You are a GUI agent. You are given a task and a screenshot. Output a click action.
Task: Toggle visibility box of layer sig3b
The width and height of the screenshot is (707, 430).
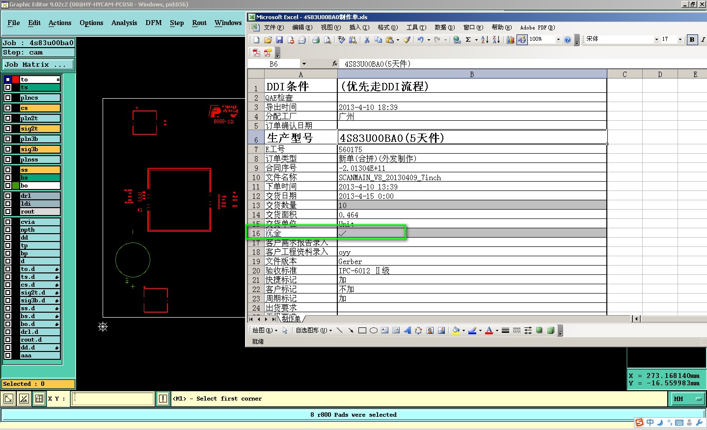click(x=8, y=149)
